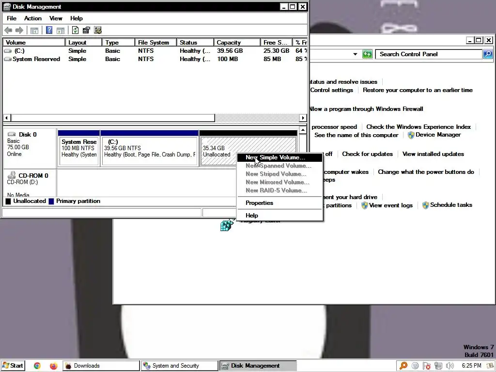Click the volume speaker tray icon
Image resolution: width=496 pixels, height=372 pixels.
(x=449, y=366)
